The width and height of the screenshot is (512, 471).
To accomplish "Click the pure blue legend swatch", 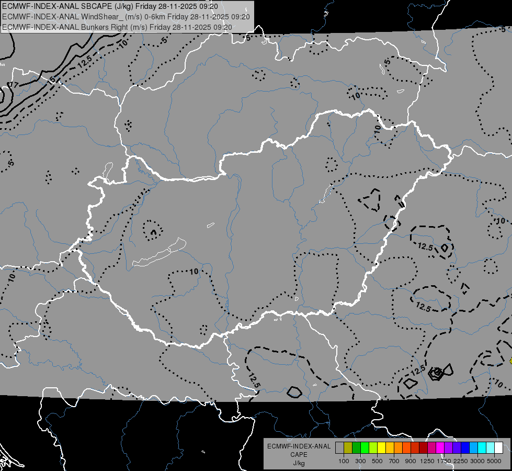I will tap(465, 448).
